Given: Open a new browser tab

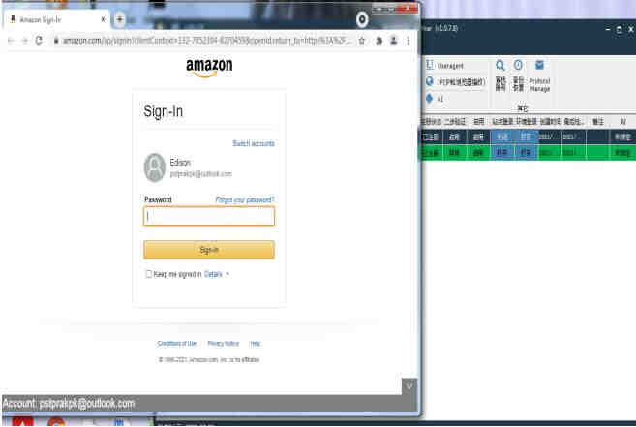Looking at the screenshot, I should [x=120, y=19].
